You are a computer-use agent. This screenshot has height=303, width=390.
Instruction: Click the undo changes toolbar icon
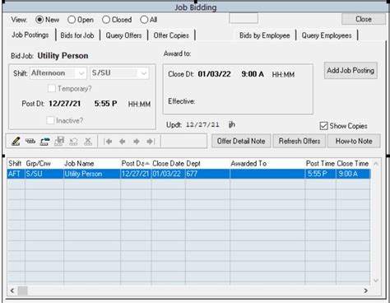pos(73,142)
